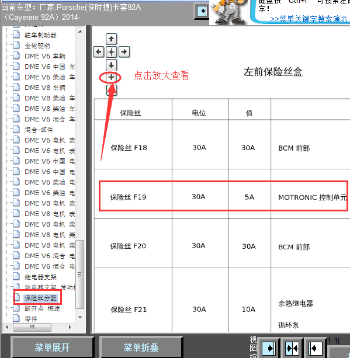Open the DME V8 车辆 tree item
Image resolution: width=350 pixels, height=358 pixels.
coord(45,88)
